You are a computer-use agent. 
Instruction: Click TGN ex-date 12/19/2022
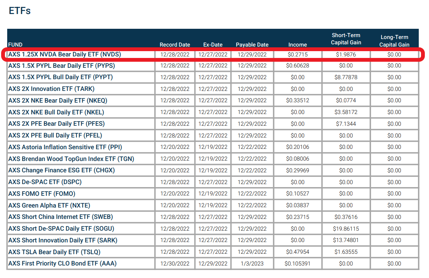click(213, 159)
